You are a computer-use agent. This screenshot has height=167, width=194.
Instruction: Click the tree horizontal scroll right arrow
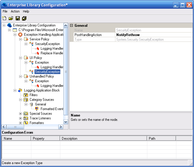click(x=61, y=127)
